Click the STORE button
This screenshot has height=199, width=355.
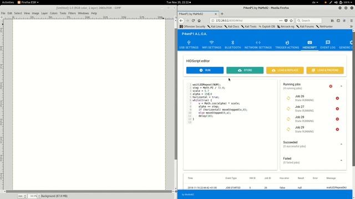tap(245, 70)
